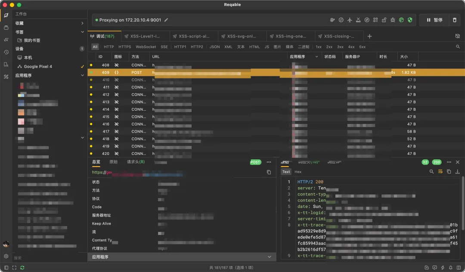Viewport: 465px width, 272px height.
Task: Click the refresh icon in the status bar
Action: point(22,268)
